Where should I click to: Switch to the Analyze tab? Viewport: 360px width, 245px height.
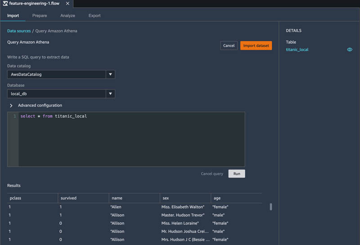coord(68,16)
